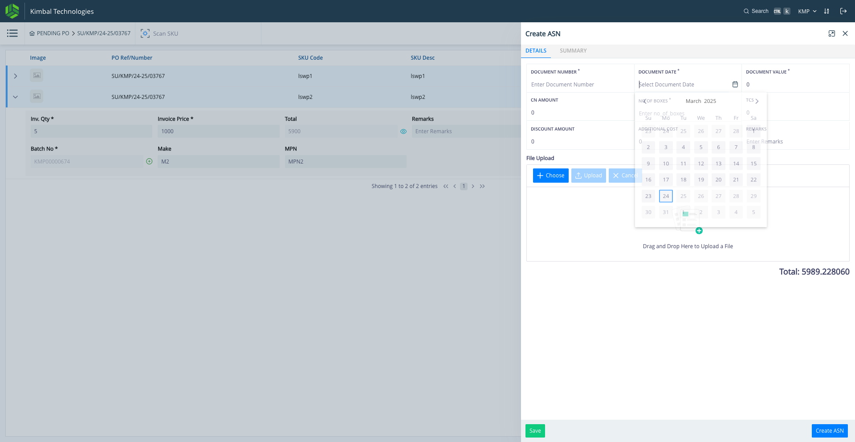This screenshot has height=442, width=855.
Task: Open PENDING PO breadcrumb
Action: pyautogui.click(x=53, y=33)
